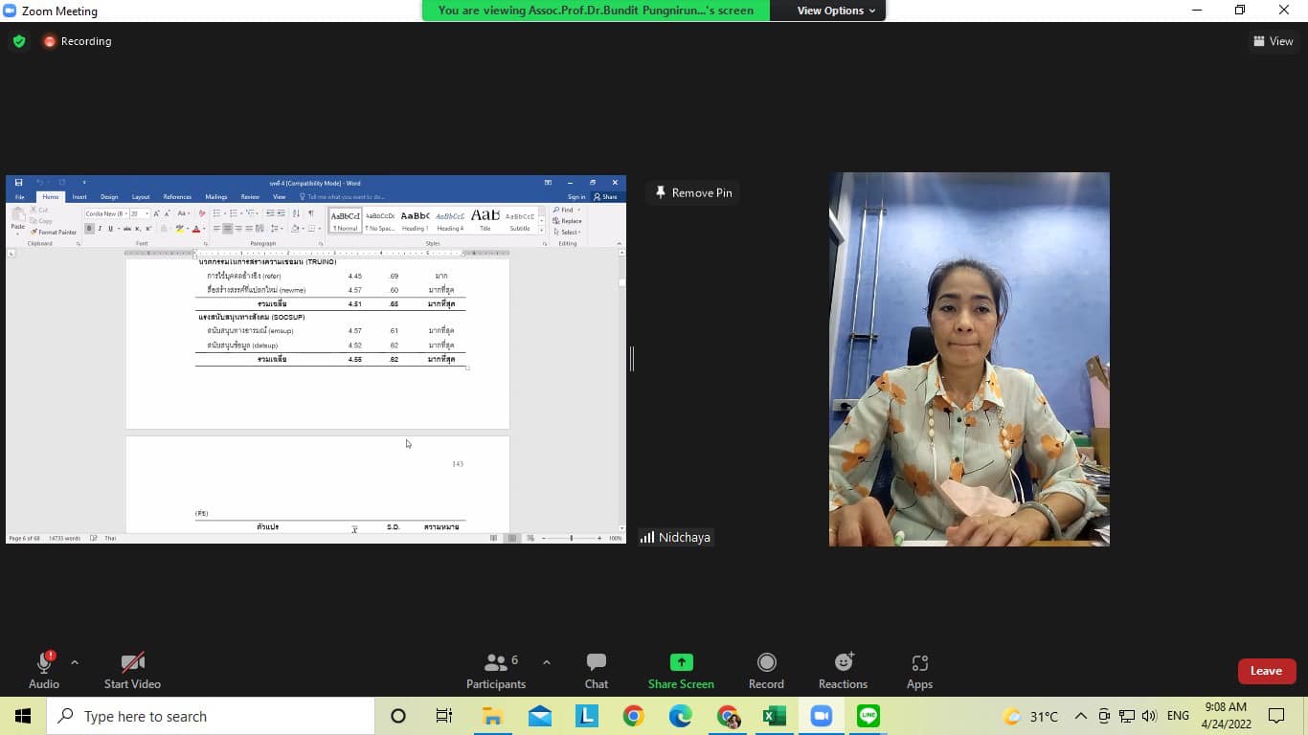Open the Apps panel
Screen dimensions: 1308x735
coord(919,671)
